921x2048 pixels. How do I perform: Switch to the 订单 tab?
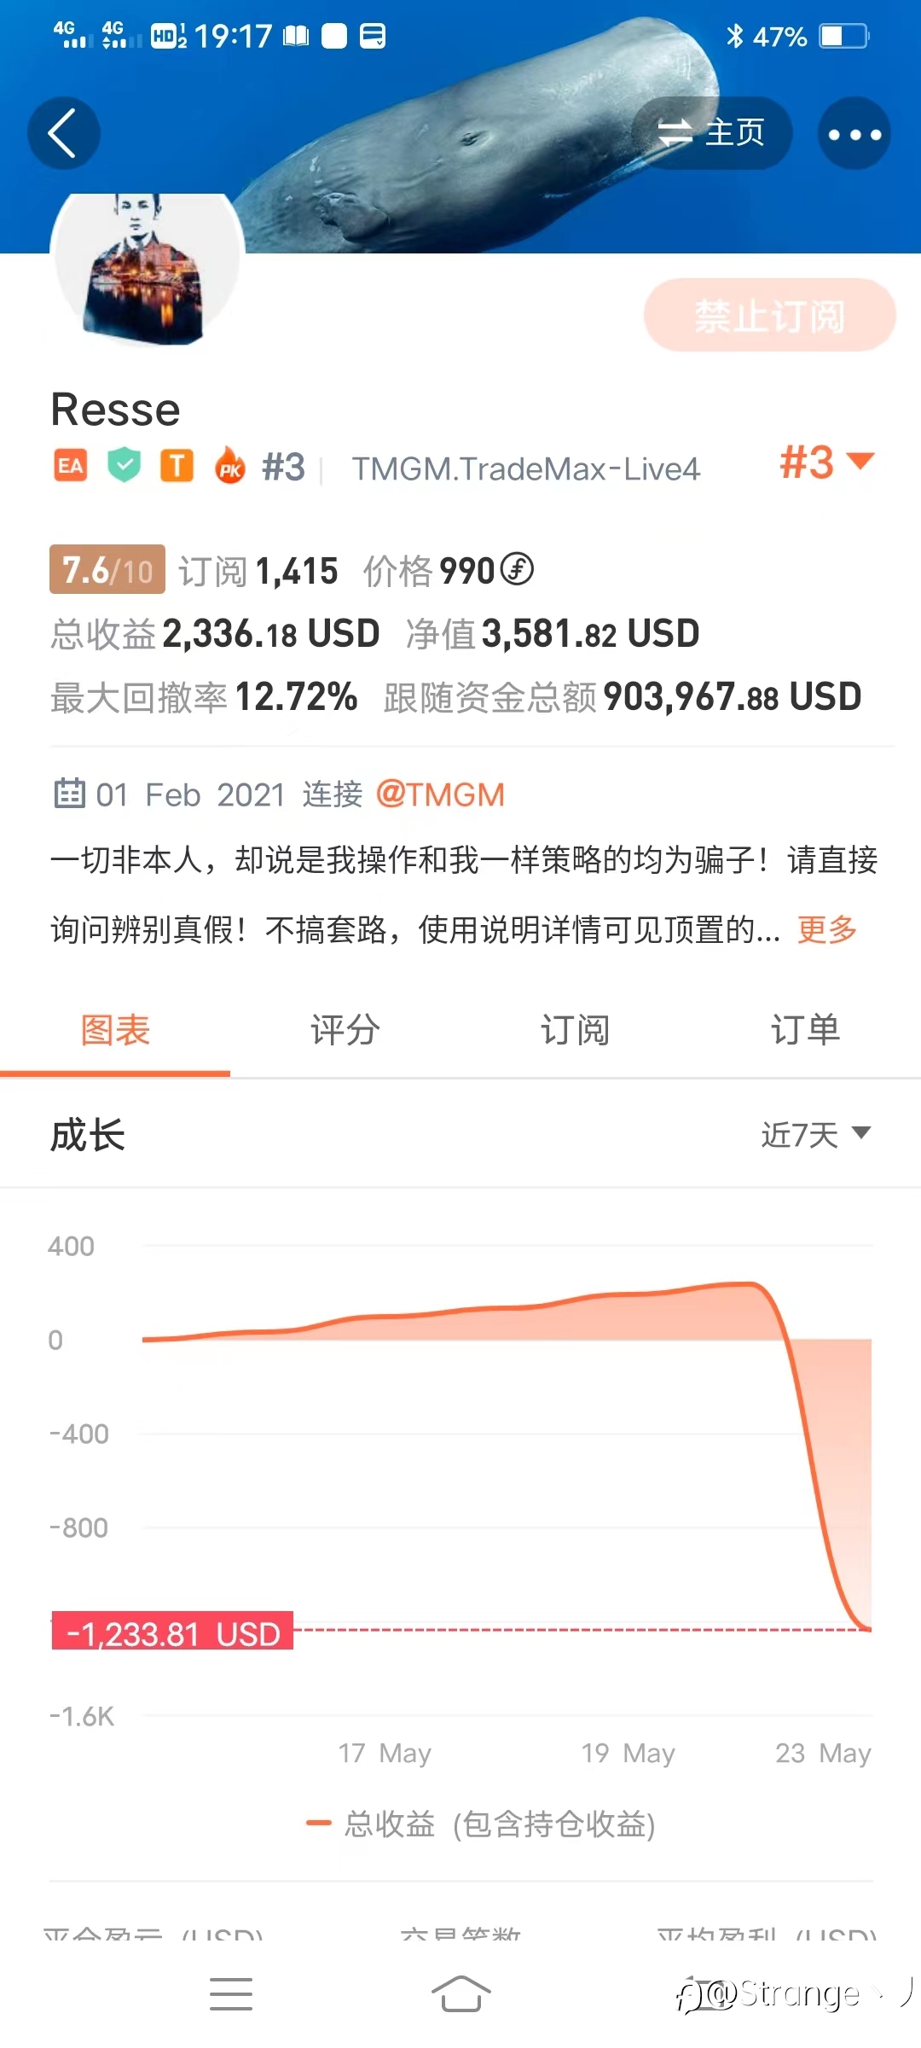click(806, 1030)
